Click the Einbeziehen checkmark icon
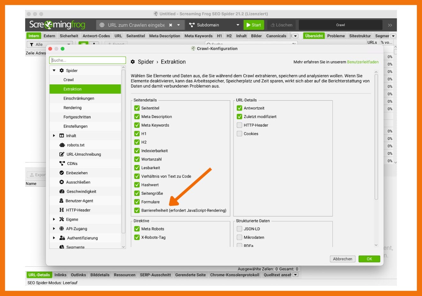The height and width of the screenshot is (296, 422). click(62, 173)
